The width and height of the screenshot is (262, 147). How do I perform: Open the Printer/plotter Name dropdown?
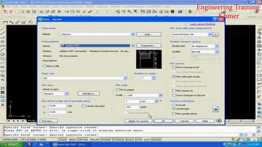133,45
